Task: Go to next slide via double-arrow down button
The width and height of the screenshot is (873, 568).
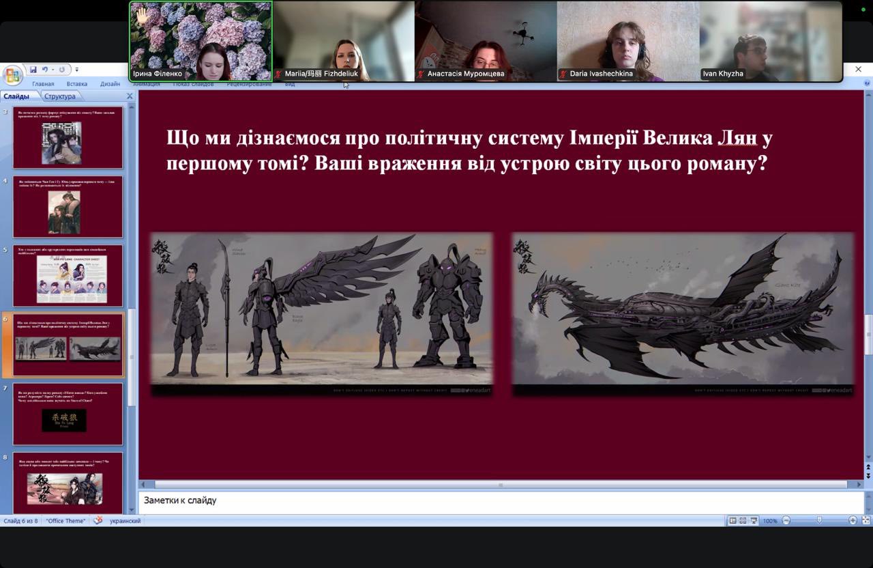Action: 868,475
